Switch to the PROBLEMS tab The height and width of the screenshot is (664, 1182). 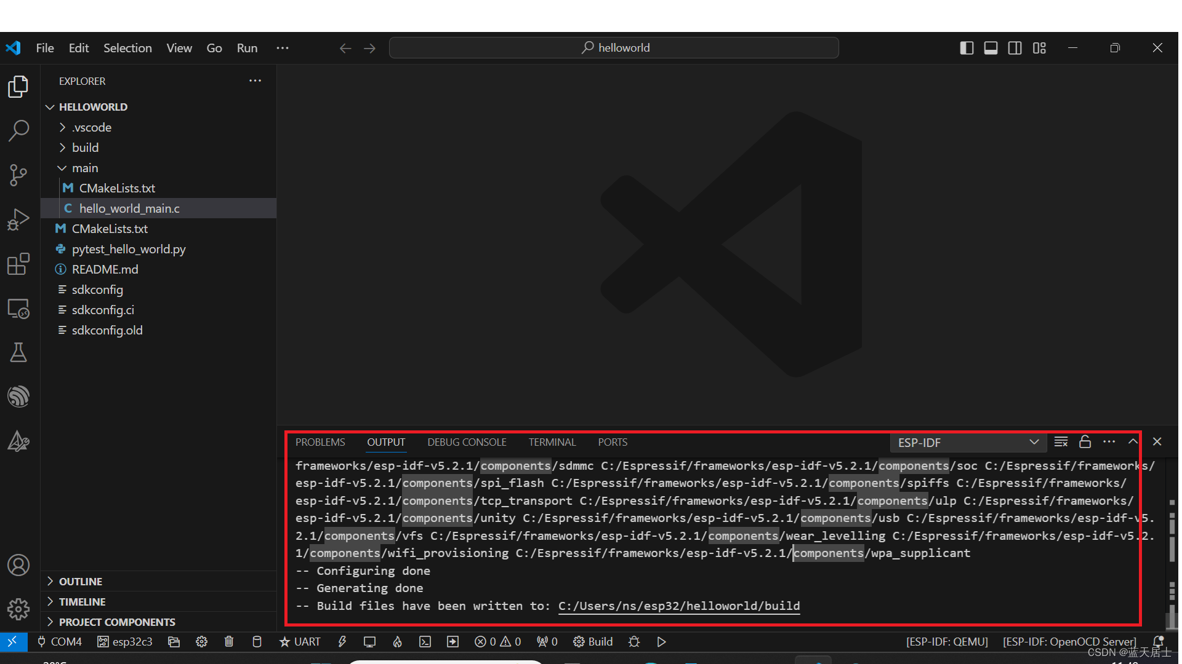tap(320, 442)
